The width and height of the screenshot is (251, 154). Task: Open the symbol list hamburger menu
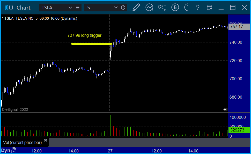tap(78, 8)
